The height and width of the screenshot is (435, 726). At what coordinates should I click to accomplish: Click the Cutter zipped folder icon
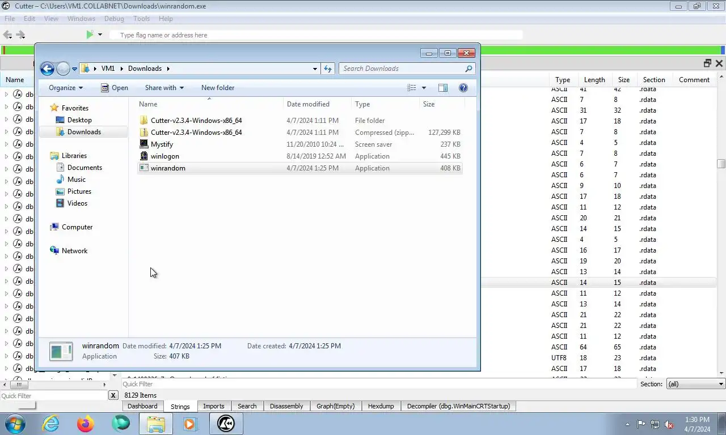click(144, 133)
